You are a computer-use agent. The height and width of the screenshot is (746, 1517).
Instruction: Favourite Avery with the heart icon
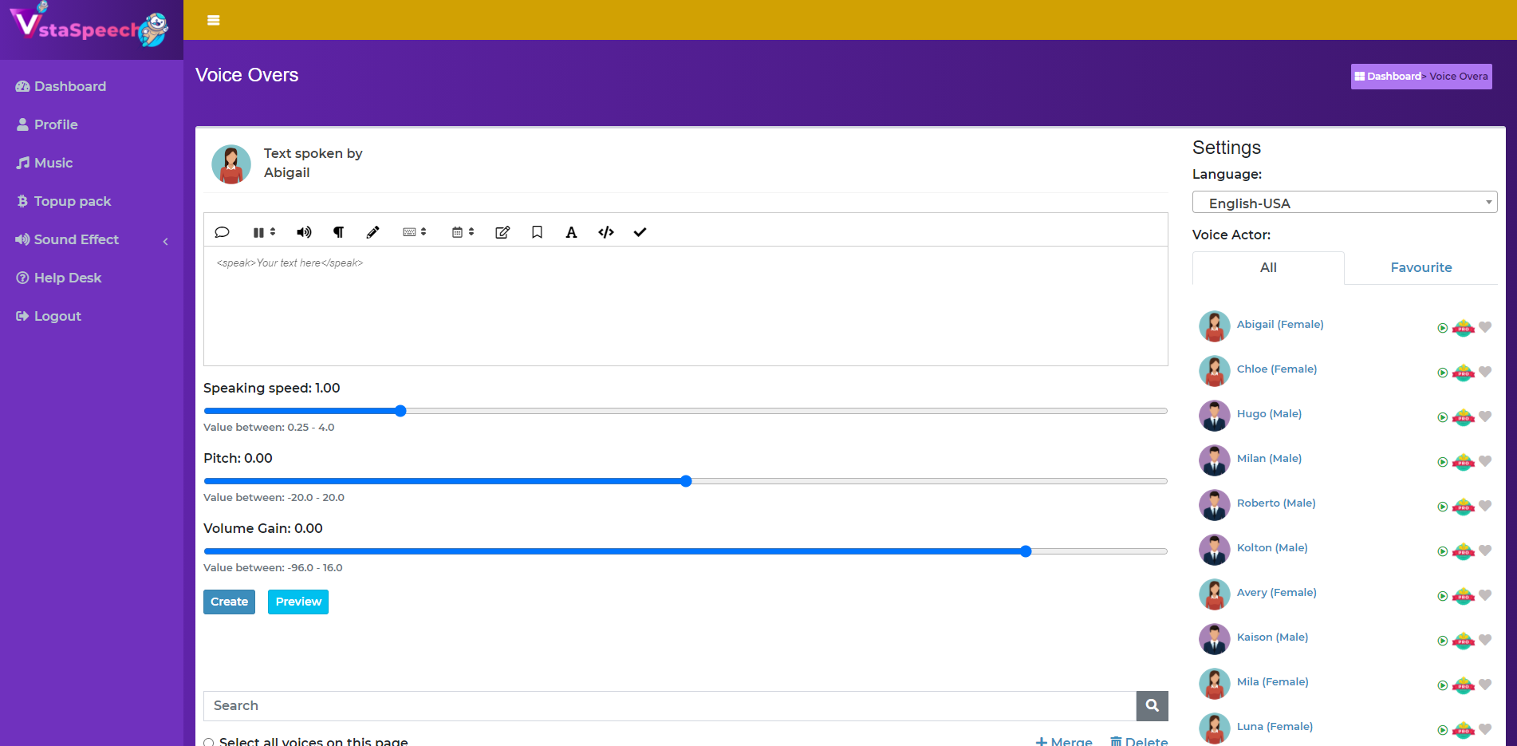point(1485,595)
